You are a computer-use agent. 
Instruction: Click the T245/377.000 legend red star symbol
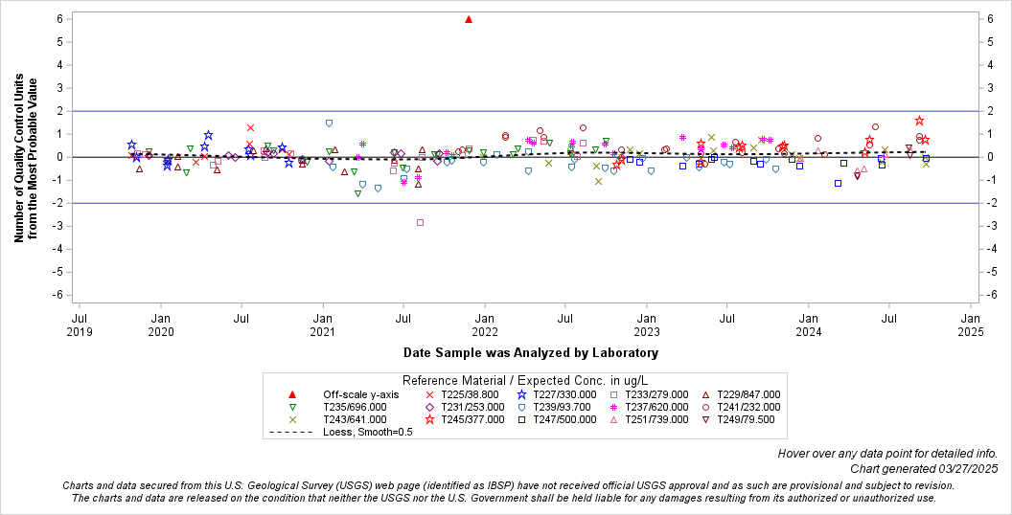tap(429, 419)
